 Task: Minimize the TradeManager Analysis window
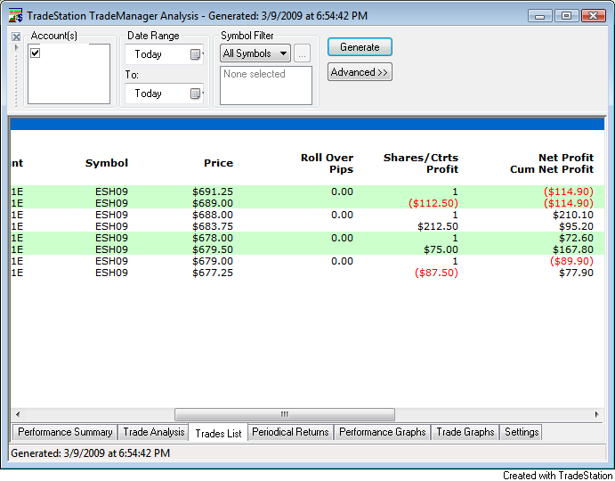(539, 16)
